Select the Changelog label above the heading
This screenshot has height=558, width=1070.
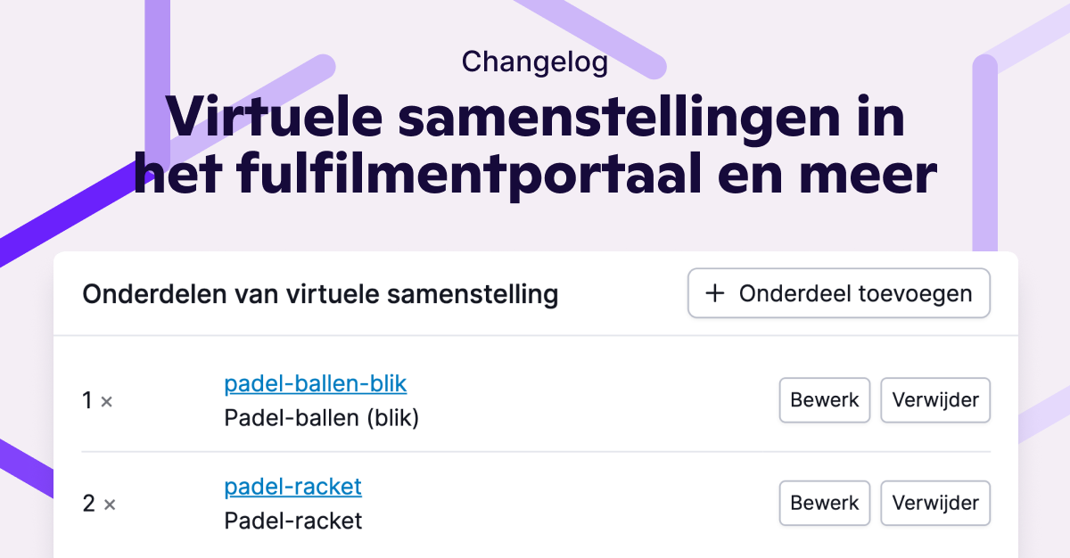[535, 62]
